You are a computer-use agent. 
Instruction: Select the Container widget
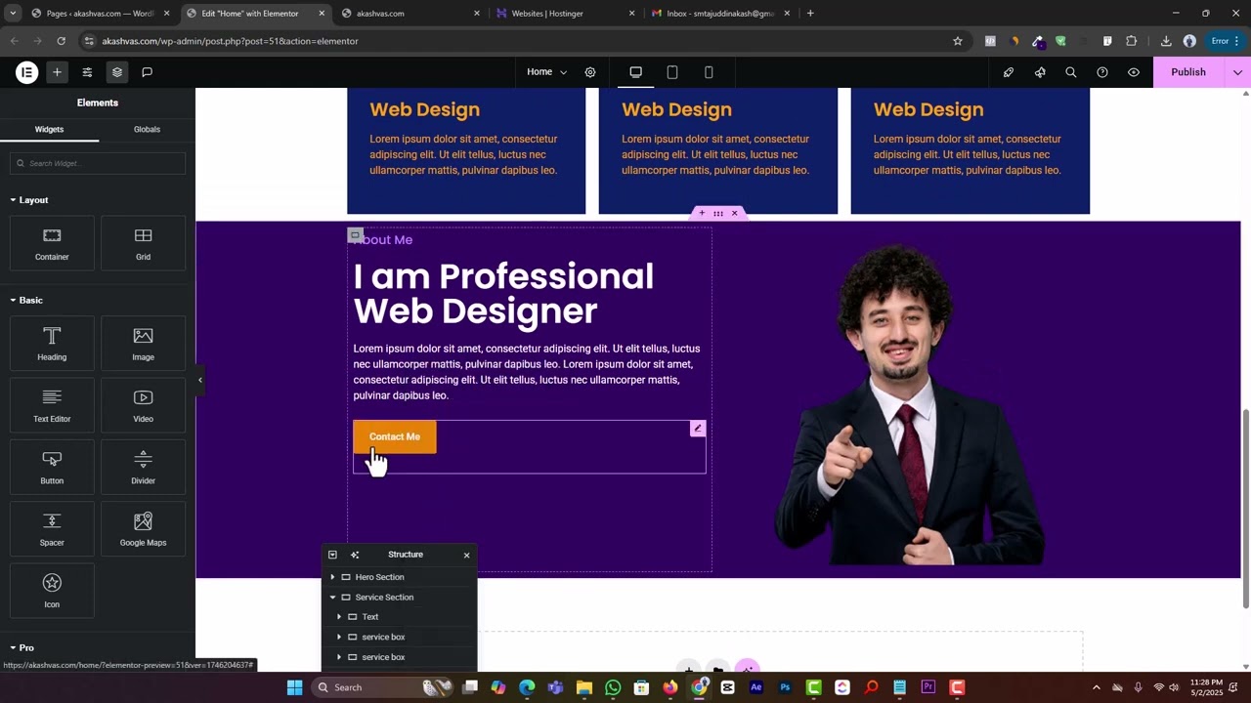point(52,243)
